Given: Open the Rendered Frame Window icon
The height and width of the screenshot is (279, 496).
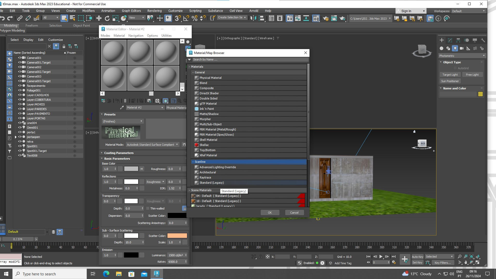Looking at the screenshot, I should 334,18.
